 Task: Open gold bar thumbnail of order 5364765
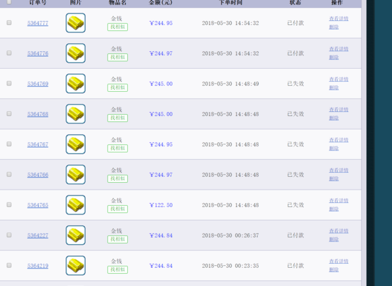[76, 205]
